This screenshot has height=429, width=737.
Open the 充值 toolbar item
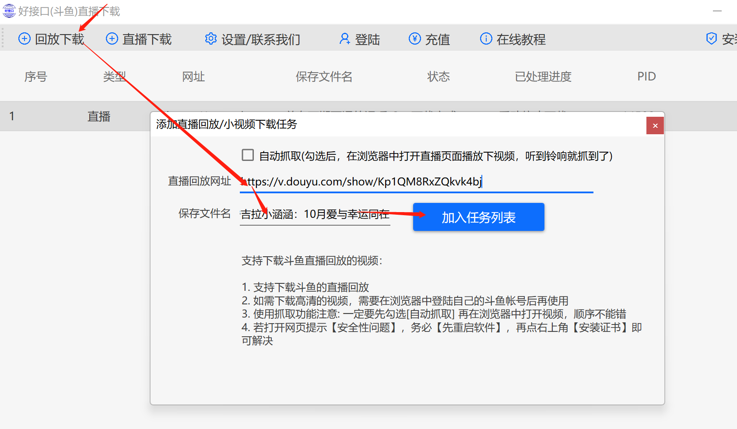coord(429,39)
